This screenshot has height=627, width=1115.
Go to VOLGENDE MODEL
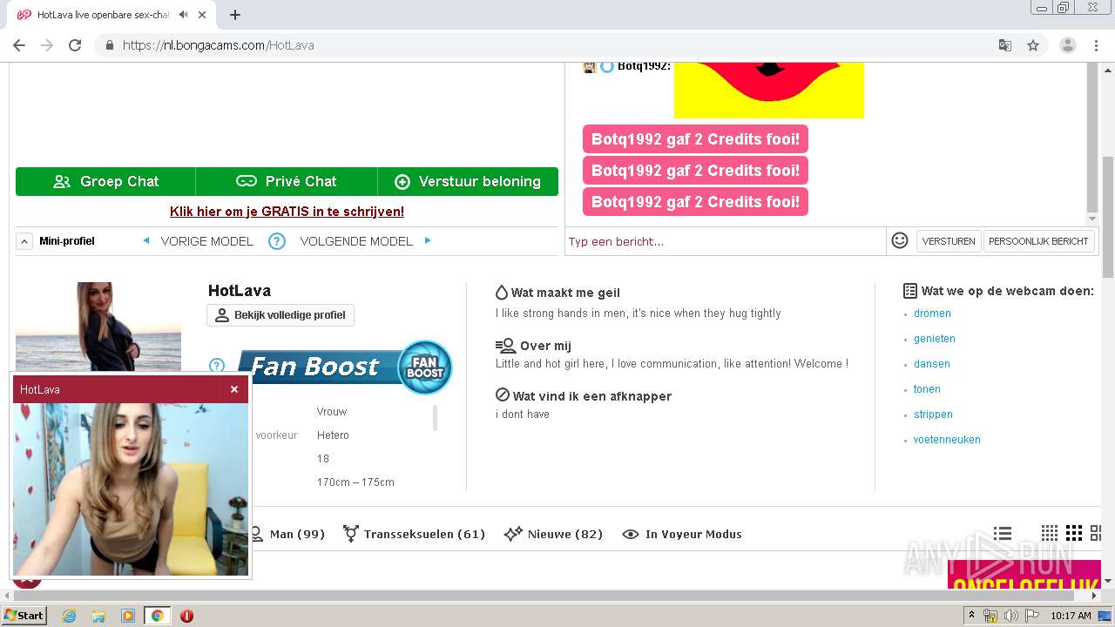click(365, 241)
